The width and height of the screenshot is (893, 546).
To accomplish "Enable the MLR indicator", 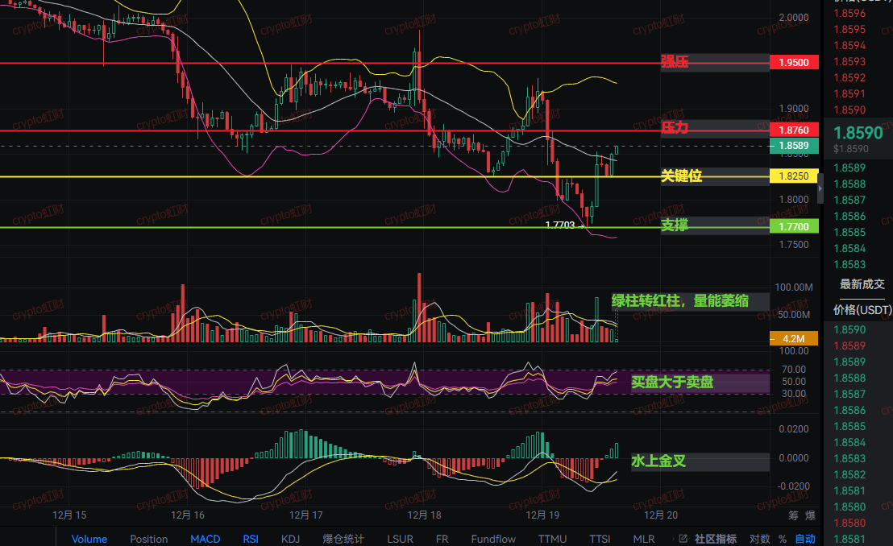I will 643,539.
